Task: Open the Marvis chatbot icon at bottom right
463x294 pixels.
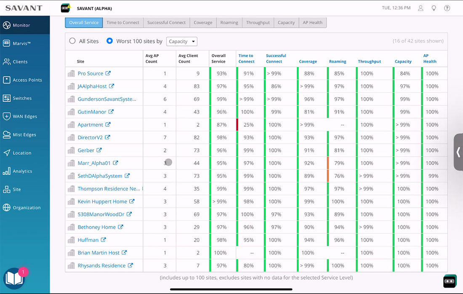Action: 450,281
